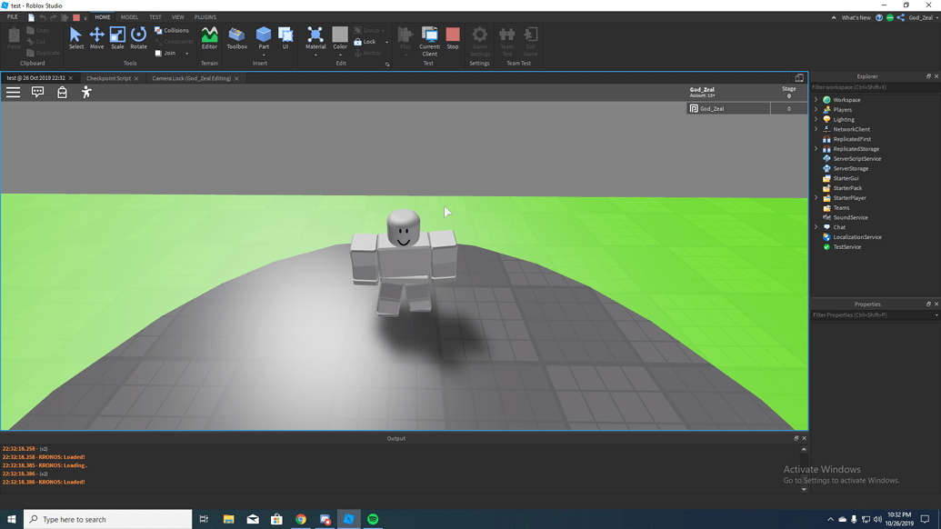Image resolution: width=941 pixels, height=529 pixels.
Task: Insert a new Part
Action: 262,36
